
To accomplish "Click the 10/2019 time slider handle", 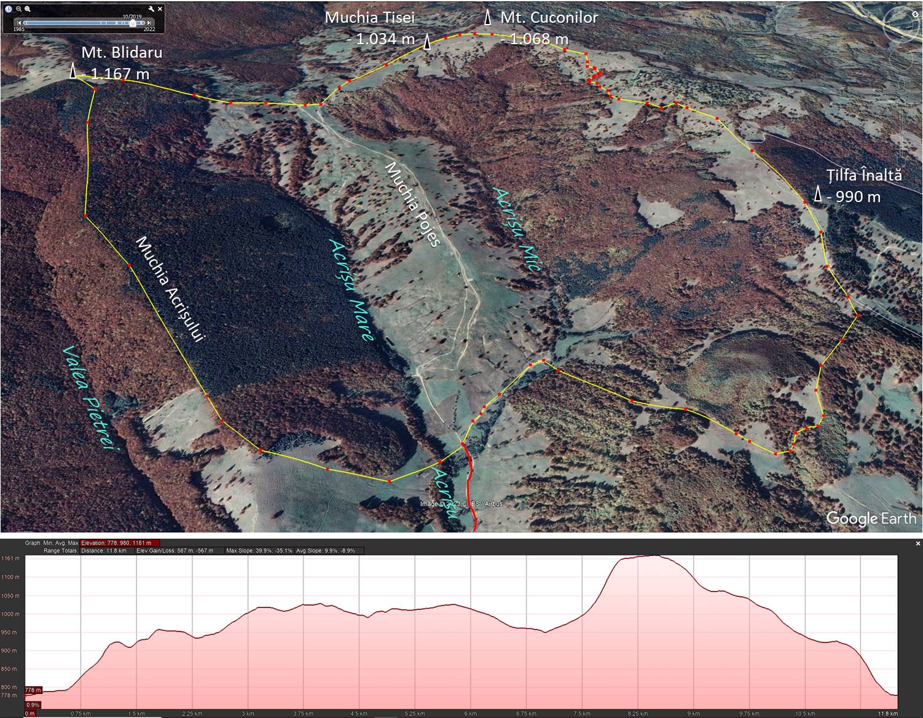I will (132, 23).
